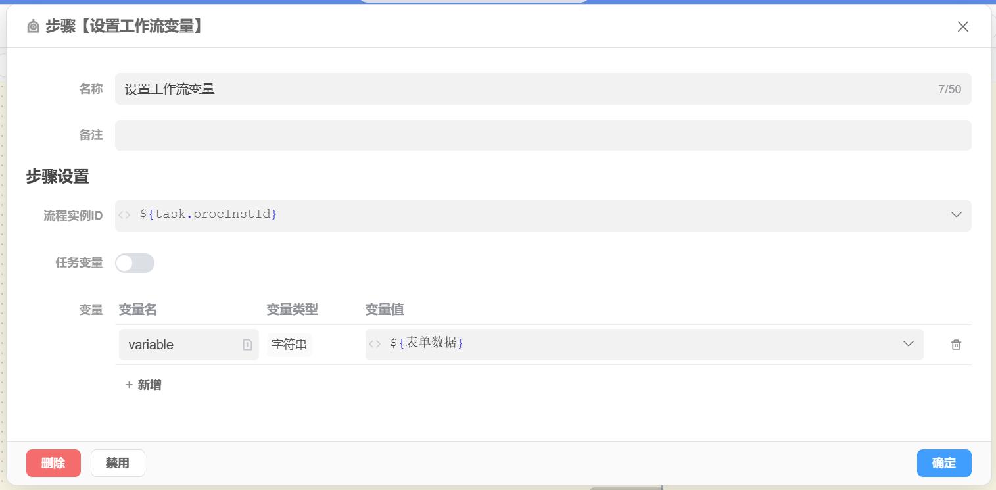
Task: Click the code icon in 变量值 field
Action: pos(375,344)
